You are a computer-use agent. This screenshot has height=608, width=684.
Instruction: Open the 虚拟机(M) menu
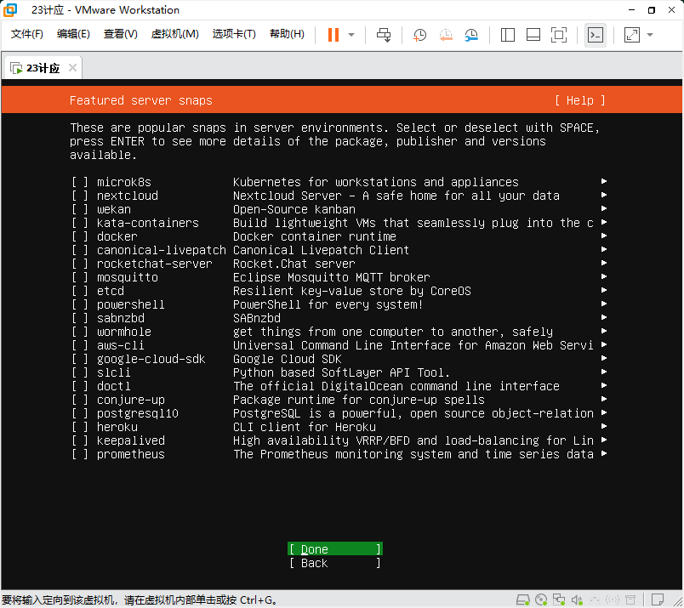(175, 34)
